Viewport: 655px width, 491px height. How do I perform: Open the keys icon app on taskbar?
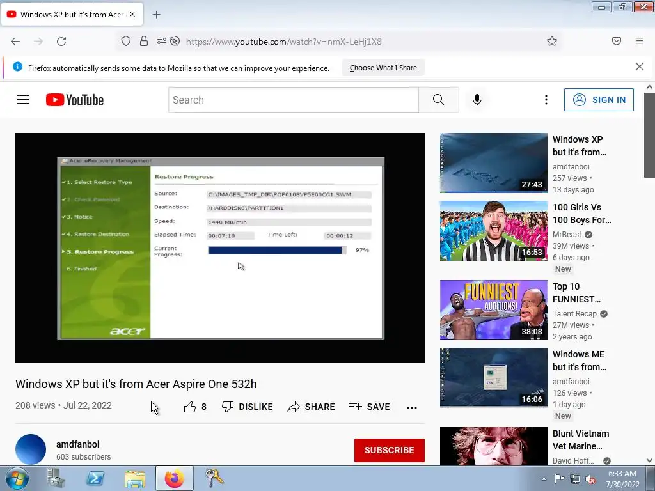coord(214,478)
